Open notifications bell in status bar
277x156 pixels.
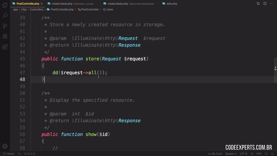[x=272, y=154]
